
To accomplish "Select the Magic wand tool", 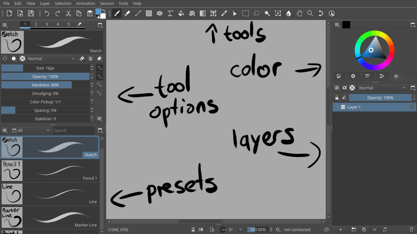I will pyautogui.click(x=267, y=13).
